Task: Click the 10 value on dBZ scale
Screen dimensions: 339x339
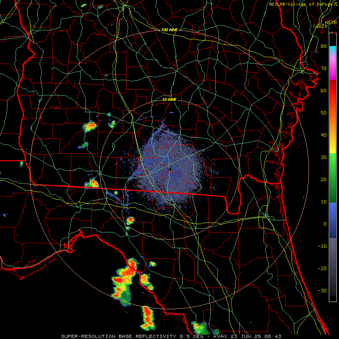Action: click(x=324, y=202)
